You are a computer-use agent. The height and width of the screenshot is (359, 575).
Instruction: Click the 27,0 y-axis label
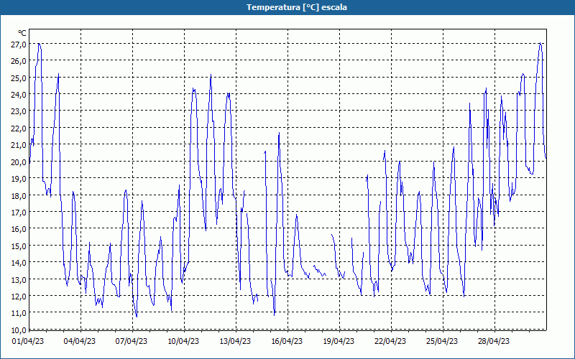point(19,45)
